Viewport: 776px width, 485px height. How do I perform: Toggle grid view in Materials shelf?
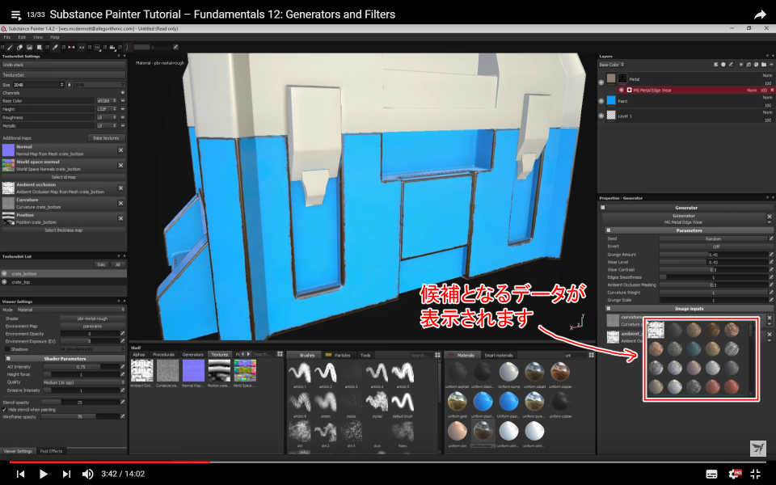(592, 355)
